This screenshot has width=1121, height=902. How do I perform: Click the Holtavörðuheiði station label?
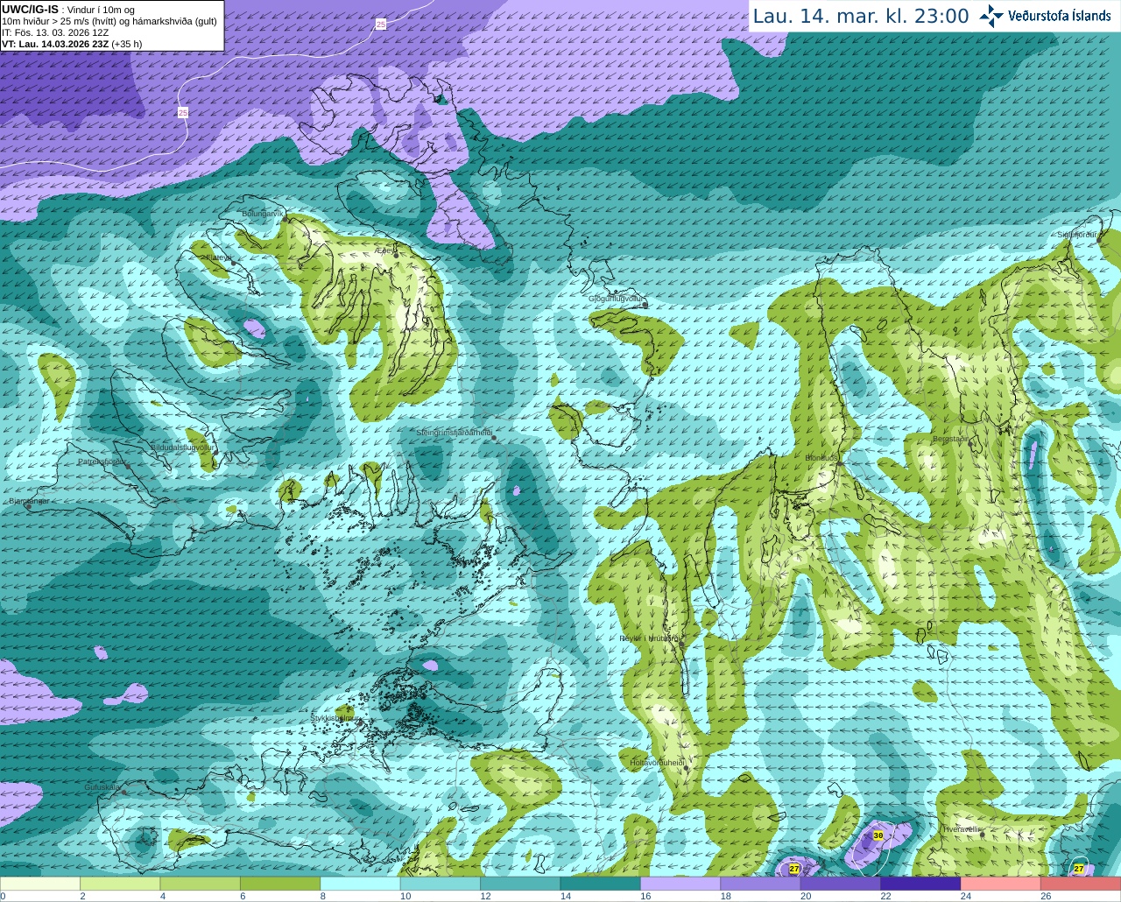click(657, 763)
